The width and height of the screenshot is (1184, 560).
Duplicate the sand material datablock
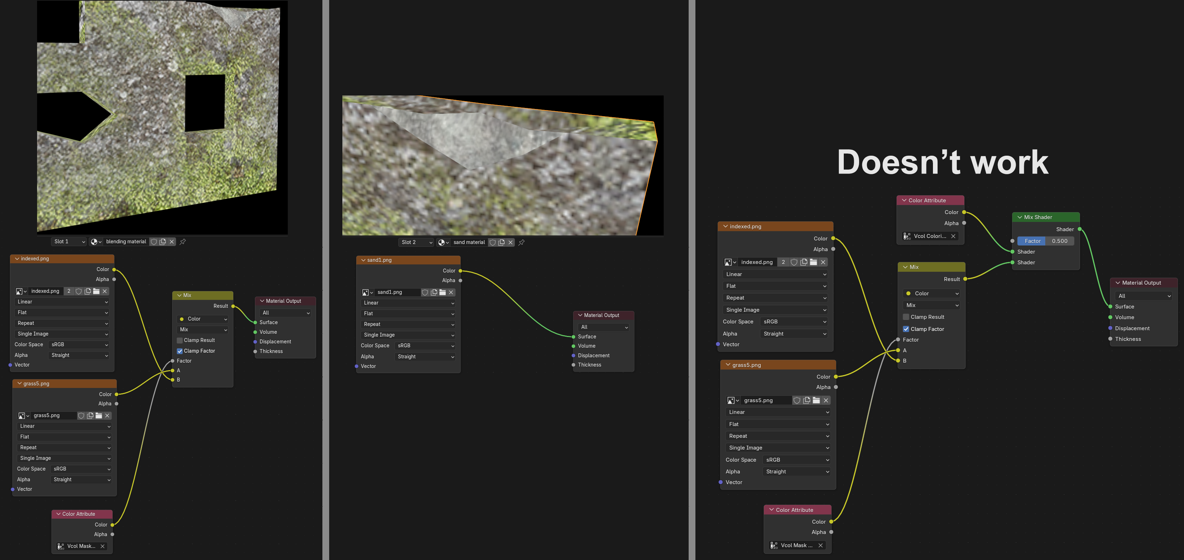pyautogui.click(x=501, y=242)
